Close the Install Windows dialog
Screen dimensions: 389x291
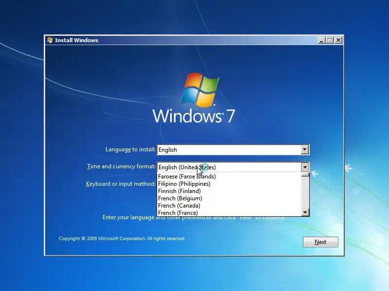coord(338,40)
